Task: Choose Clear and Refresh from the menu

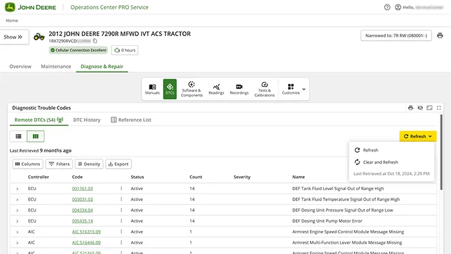Action: (x=392, y=162)
